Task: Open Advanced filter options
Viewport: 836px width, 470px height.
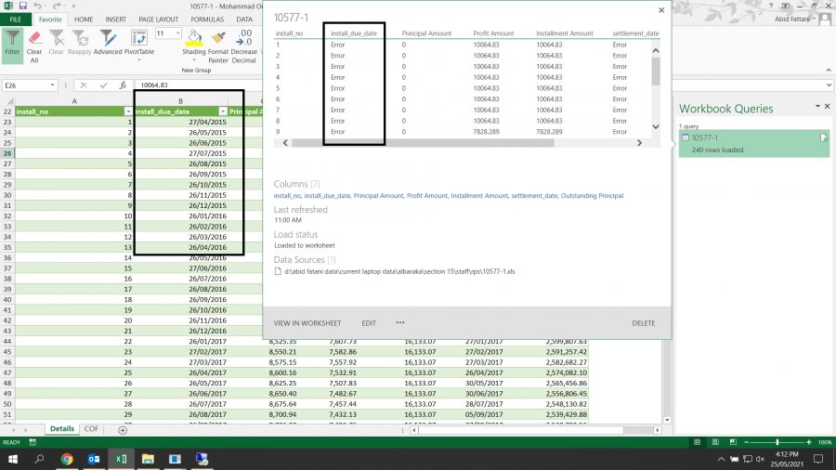Action: (108, 43)
